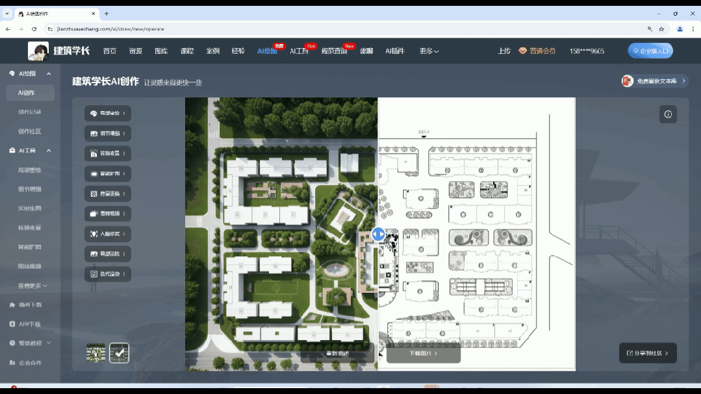Image resolution: width=701 pixels, height=394 pixels.
Task: Select the rendered site plan thumbnail
Action: (96, 353)
